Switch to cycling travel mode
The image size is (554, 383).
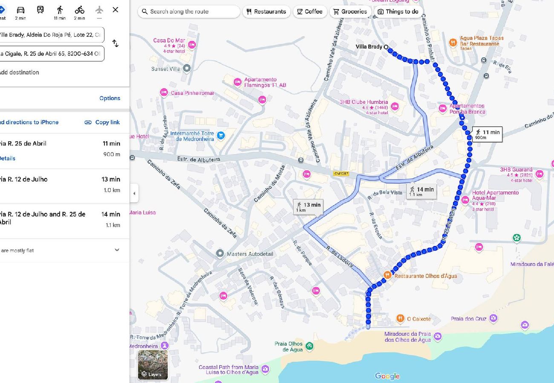[x=79, y=10]
